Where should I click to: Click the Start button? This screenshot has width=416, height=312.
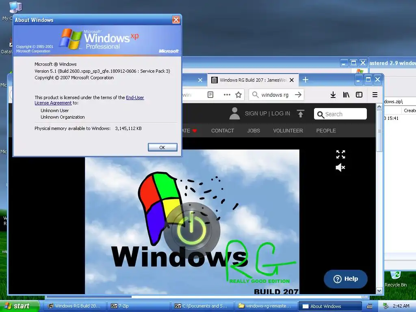click(x=19, y=306)
